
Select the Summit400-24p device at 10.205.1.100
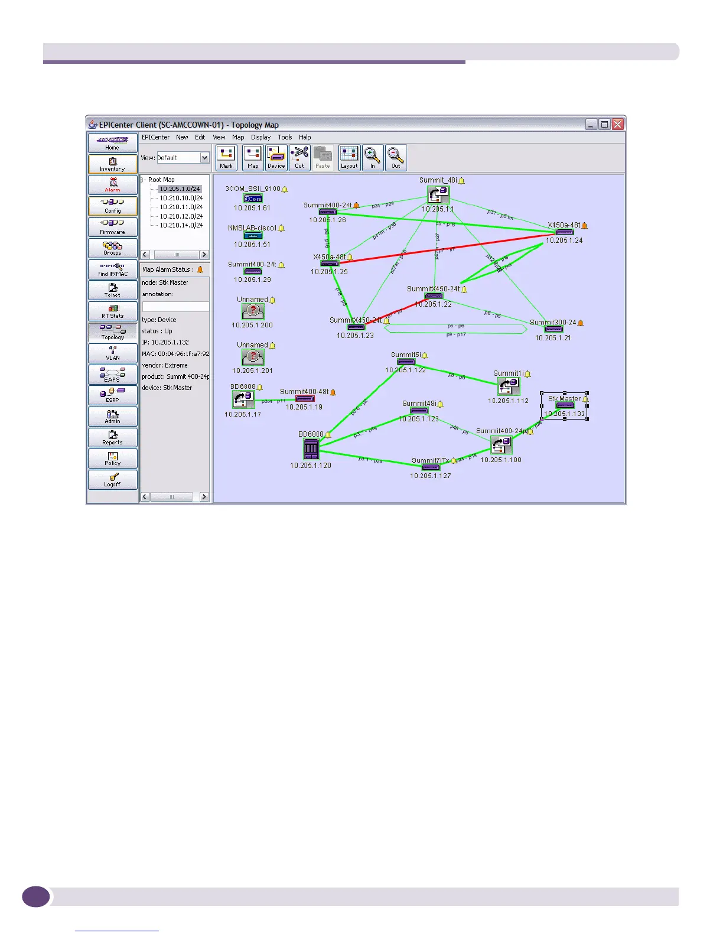pyautogui.click(x=500, y=444)
